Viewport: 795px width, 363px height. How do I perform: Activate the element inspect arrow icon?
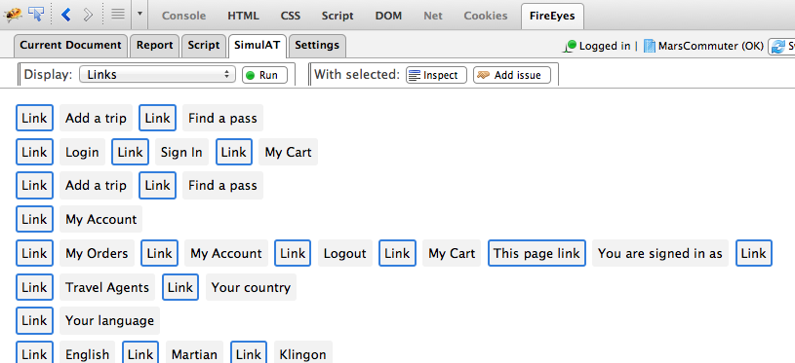tap(36, 15)
